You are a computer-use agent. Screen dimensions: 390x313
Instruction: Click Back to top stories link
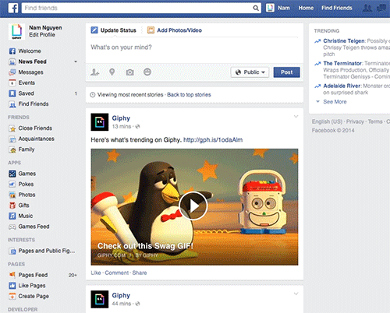point(189,95)
